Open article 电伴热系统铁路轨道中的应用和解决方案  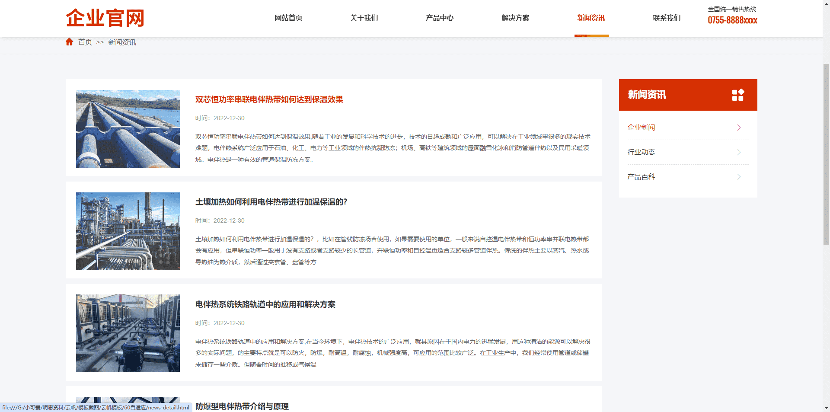(265, 304)
